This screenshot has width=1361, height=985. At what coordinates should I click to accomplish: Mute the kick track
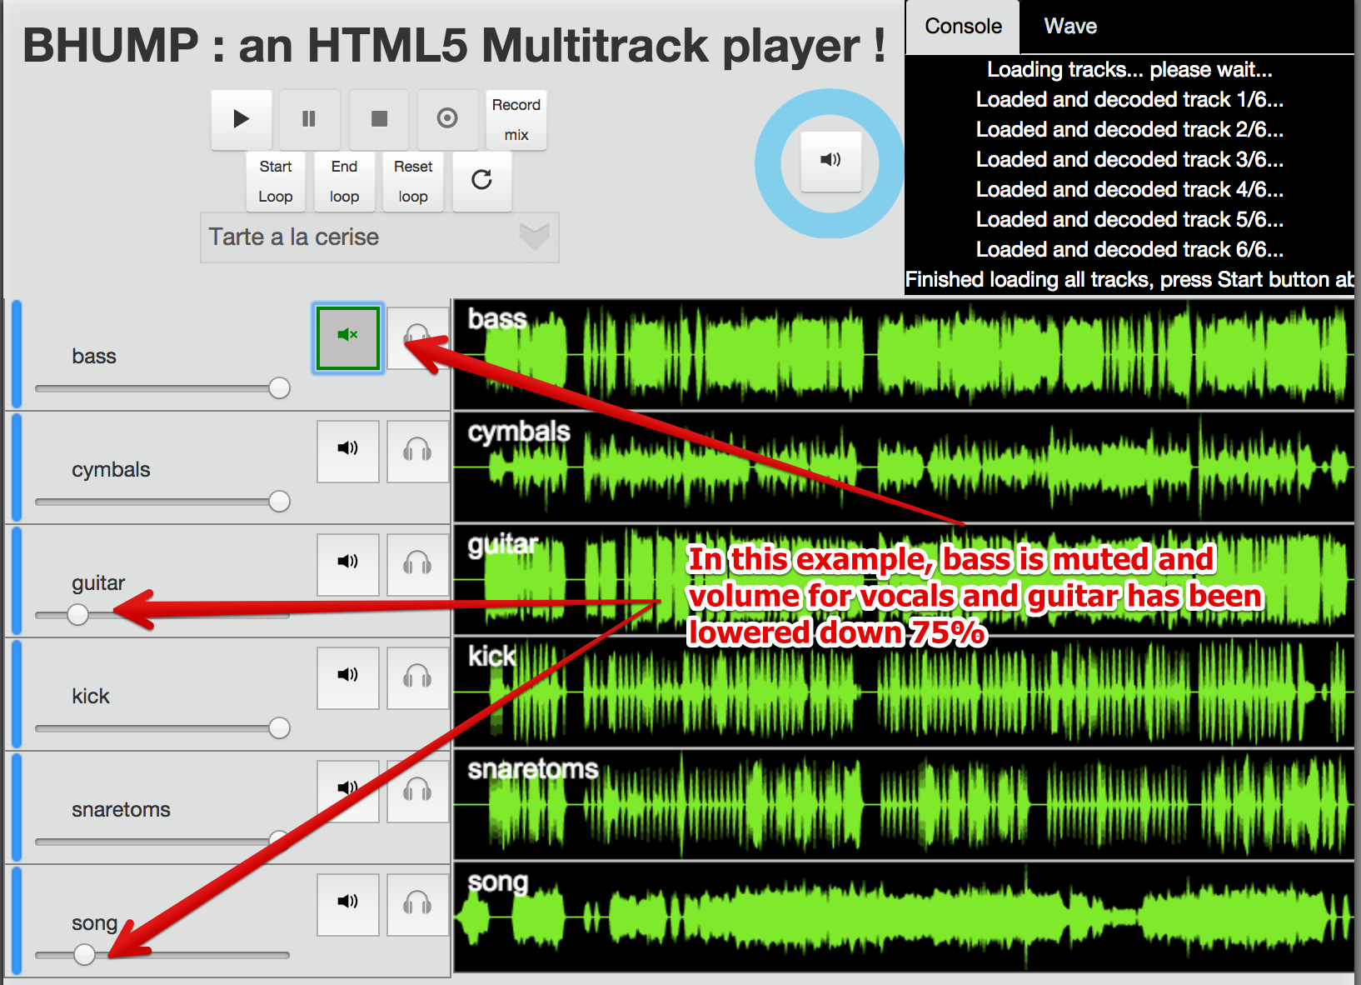tap(348, 677)
